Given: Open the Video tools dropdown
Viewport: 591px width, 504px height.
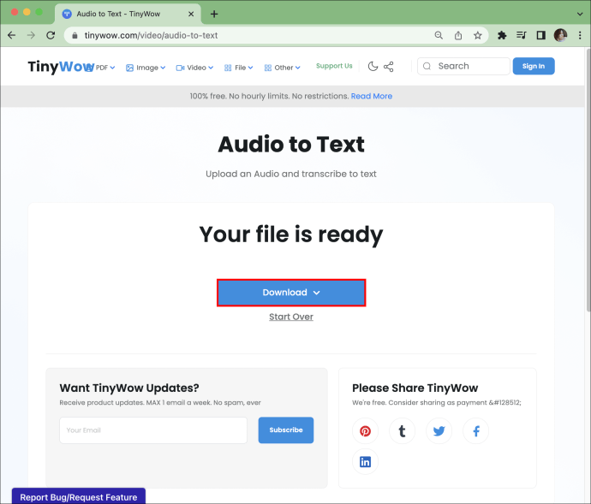Looking at the screenshot, I should 194,68.
